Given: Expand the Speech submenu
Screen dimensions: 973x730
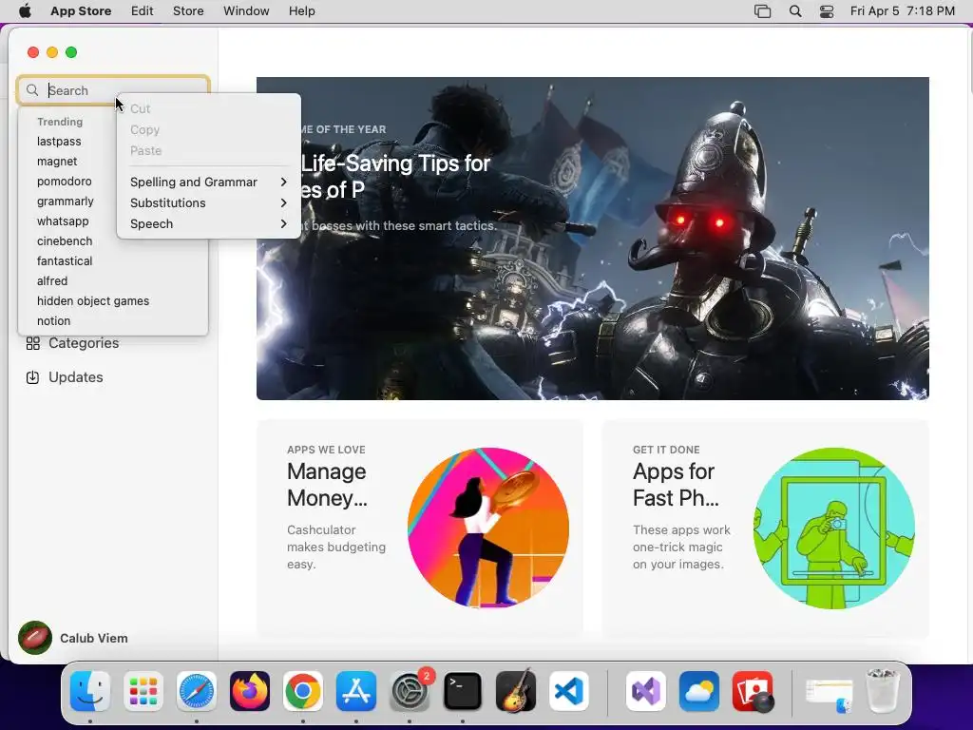Looking at the screenshot, I should point(208,224).
